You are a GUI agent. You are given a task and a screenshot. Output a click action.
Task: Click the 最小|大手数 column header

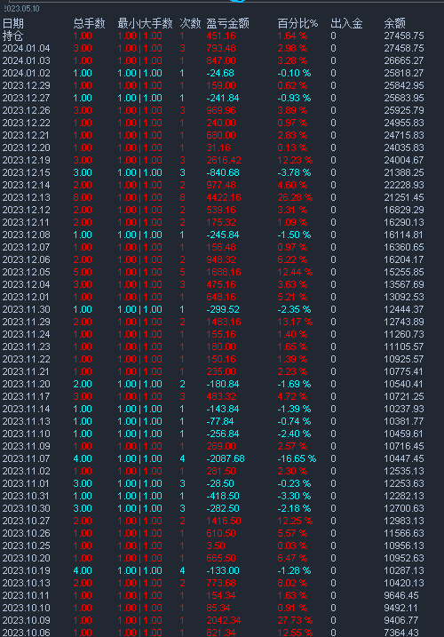click(145, 24)
